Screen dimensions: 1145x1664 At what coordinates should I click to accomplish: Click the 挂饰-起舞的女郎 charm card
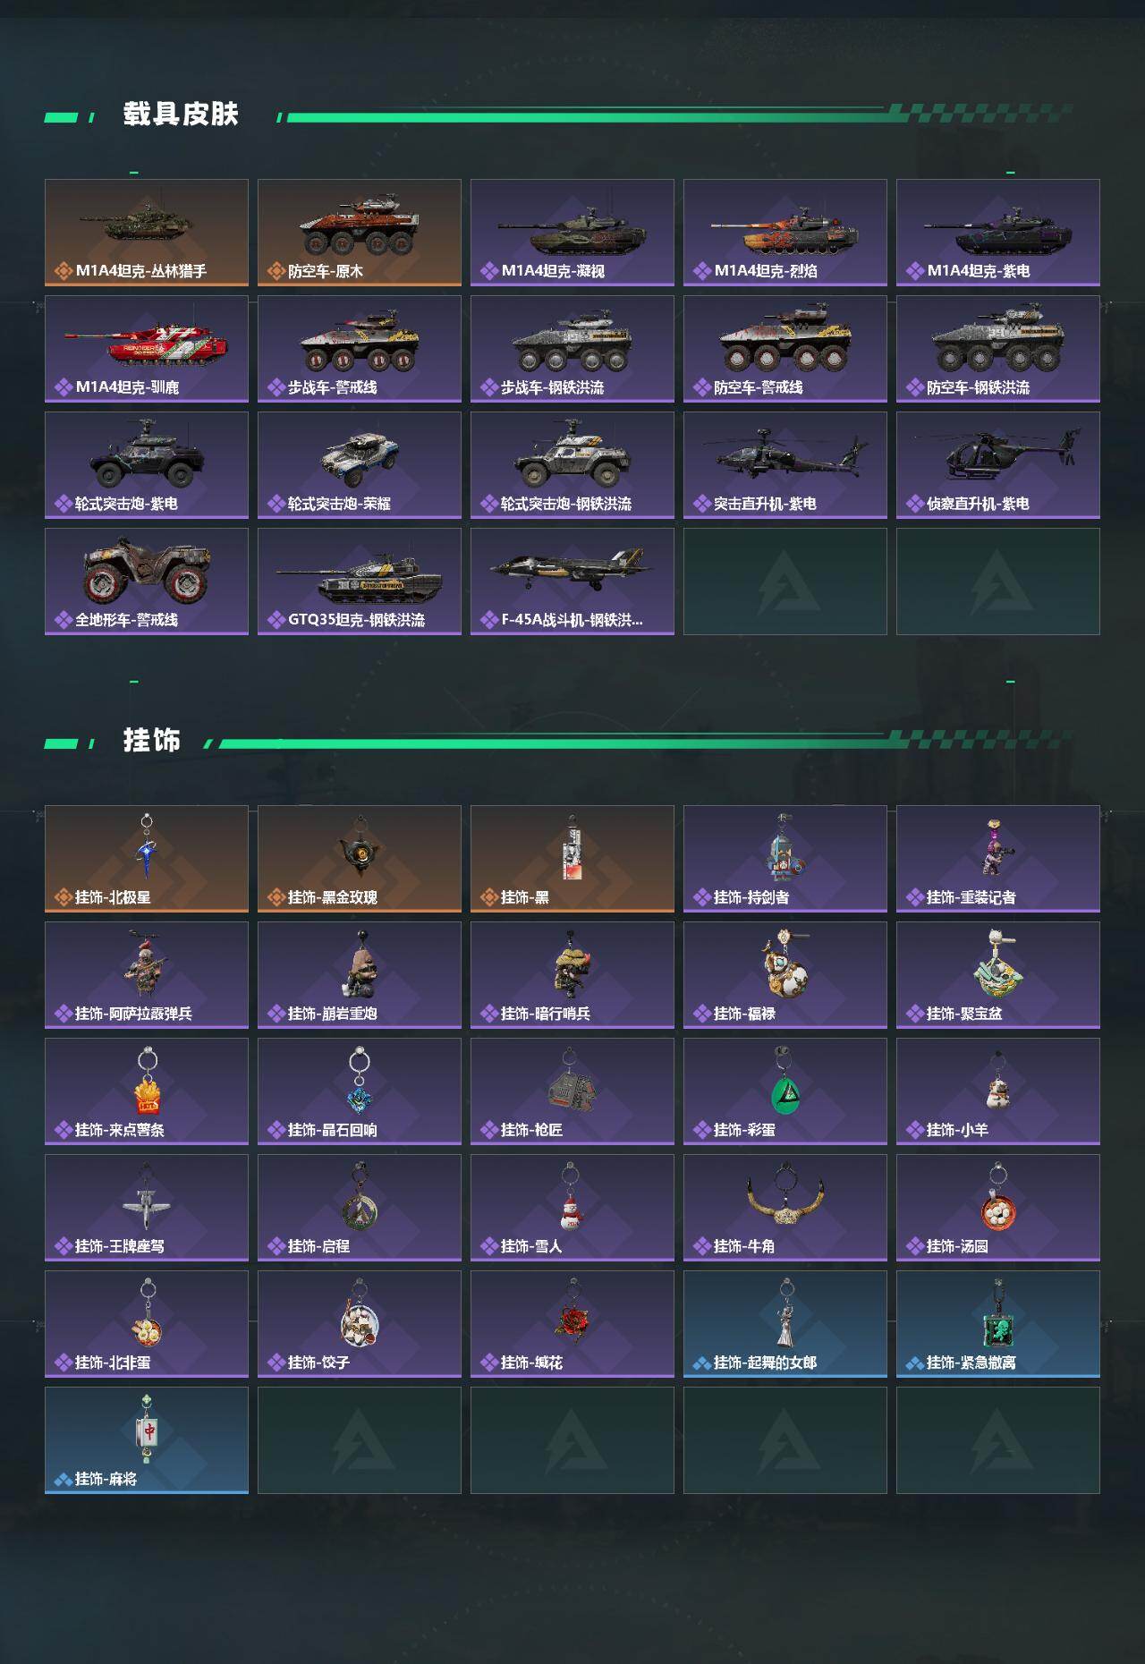[785, 1324]
